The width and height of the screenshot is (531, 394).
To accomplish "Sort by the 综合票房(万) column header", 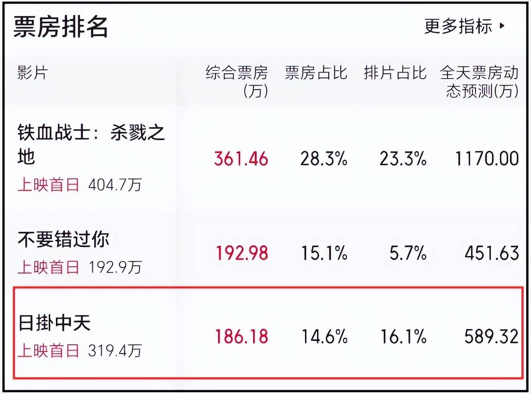I will coord(237,81).
